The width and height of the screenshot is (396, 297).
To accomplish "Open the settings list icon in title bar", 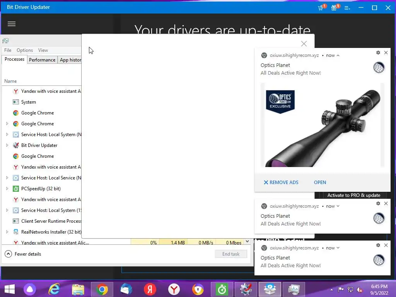I will point(347,8).
